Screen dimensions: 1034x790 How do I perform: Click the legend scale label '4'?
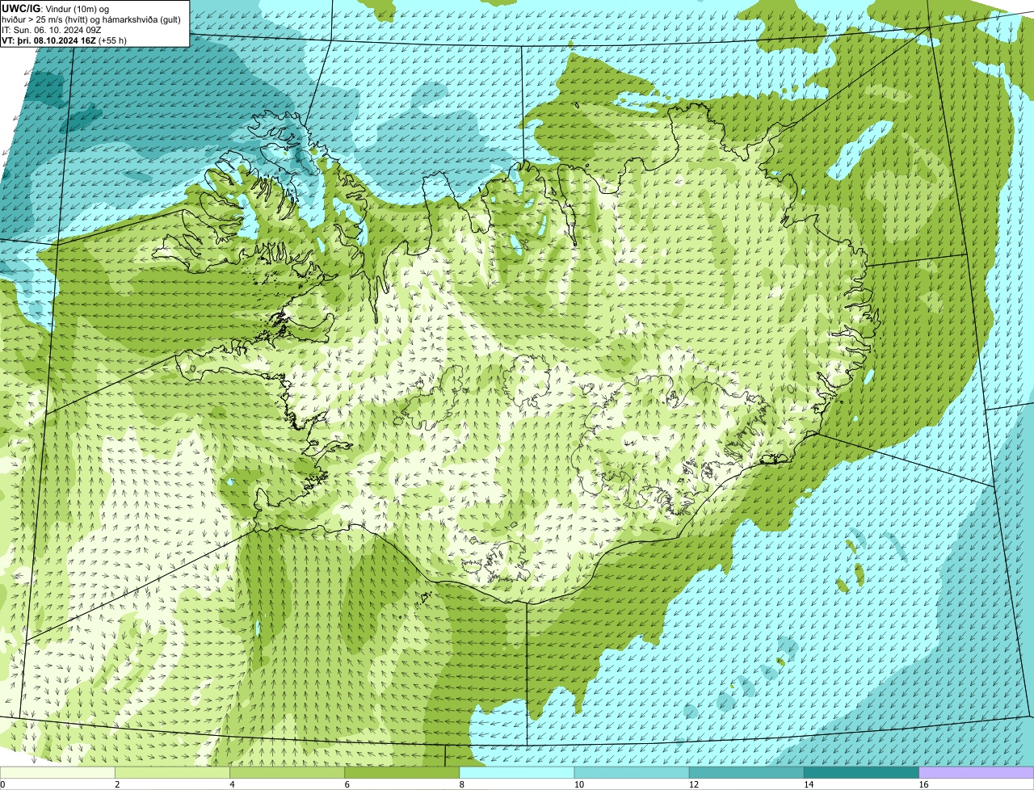(232, 784)
